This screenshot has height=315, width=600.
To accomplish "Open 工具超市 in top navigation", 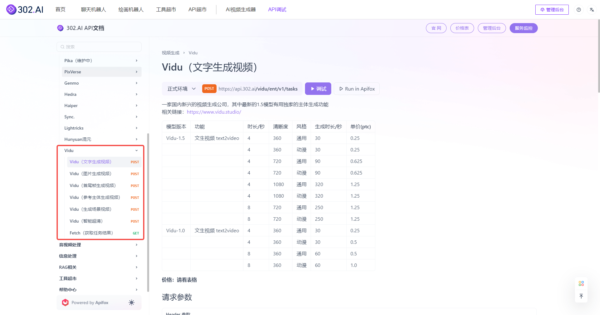I will (166, 10).
